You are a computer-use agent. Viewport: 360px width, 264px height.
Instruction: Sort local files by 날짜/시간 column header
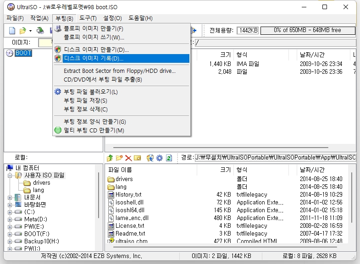pos(323,170)
